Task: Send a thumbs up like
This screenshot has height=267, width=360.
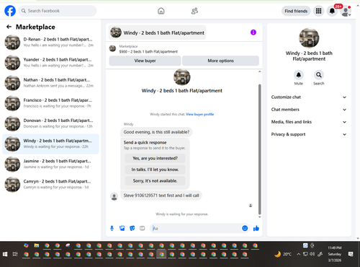Action: tap(256, 228)
